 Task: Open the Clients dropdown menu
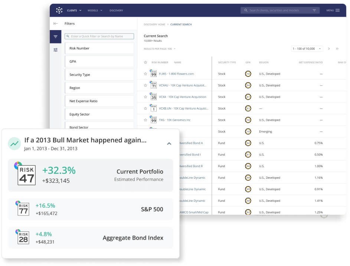(74, 10)
